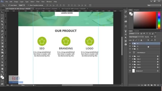Select the Blur tool
Viewport: 162px width, 91px height.
coord(2,50)
